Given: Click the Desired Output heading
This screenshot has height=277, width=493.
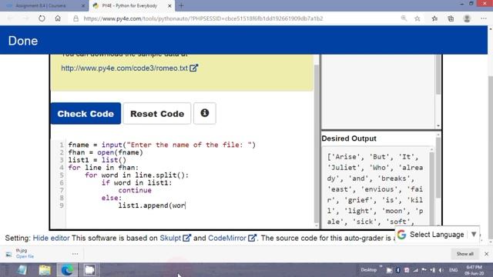Looking at the screenshot, I should [x=349, y=138].
